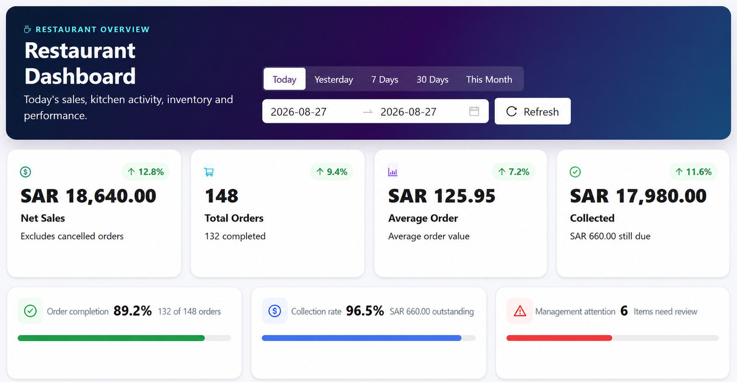Image resolution: width=737 pixels, height=382 pixels.
Task: Click the 132 of 148 orders text
Action: (x=189, y=312)
